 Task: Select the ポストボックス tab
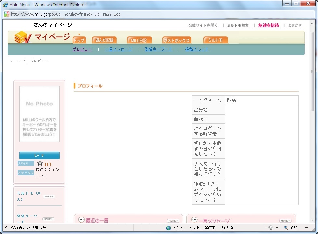pos(176,40)
